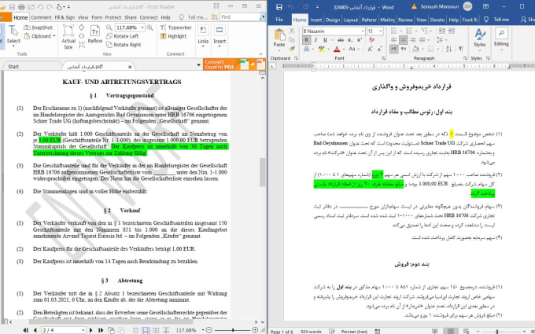
Task: Click the Paste icon in Word
Action: click(280, 39)
